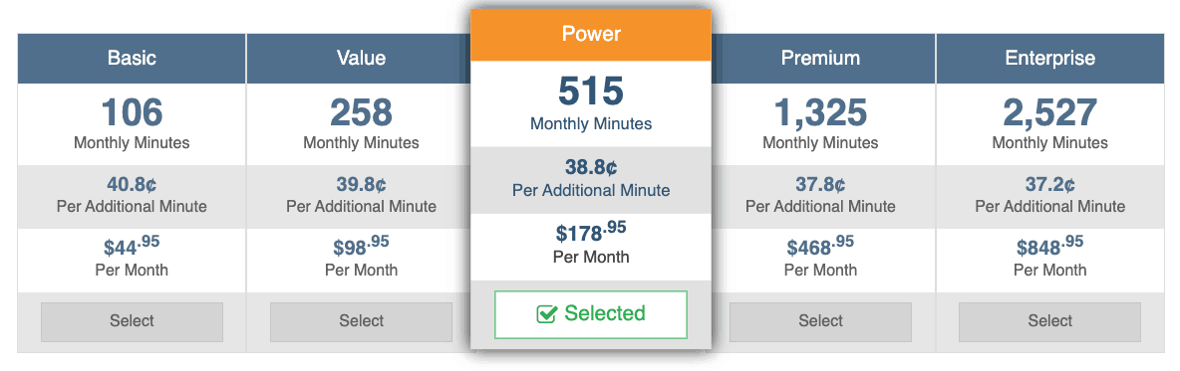Click the Enterprise plan header
Image resolution: width=1180 pixels, height=371 pixels.
click(1050, 59)
